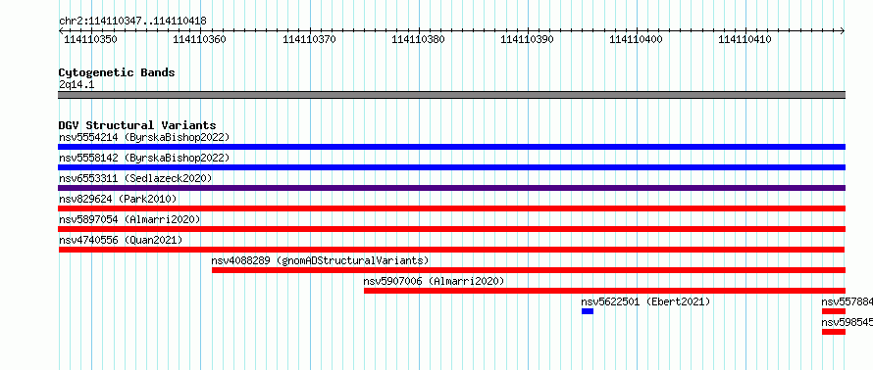Select the red bar for nsv829624
The image size is (873, 370).
451,208
